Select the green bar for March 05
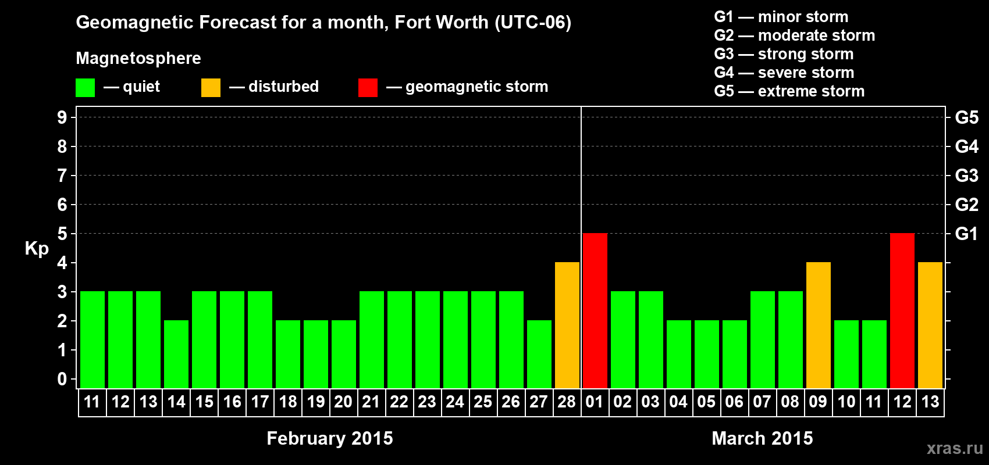Image resolution: width=989 pixels, height=465 pixels. pyautogui.click(x=707, y=355)
